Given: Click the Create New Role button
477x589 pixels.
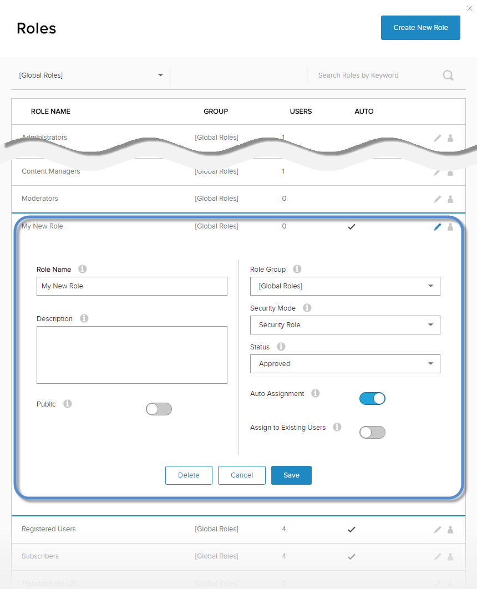Looking at the screenshot, I should click(x=420, y=28).
